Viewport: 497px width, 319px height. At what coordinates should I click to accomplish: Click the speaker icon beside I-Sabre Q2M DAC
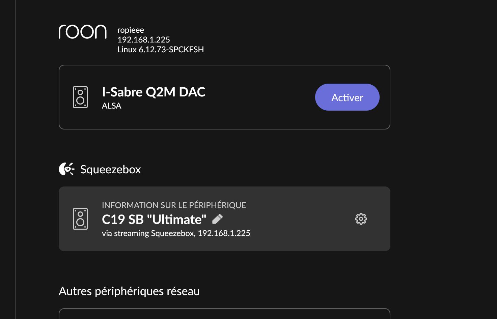[80, 97]
